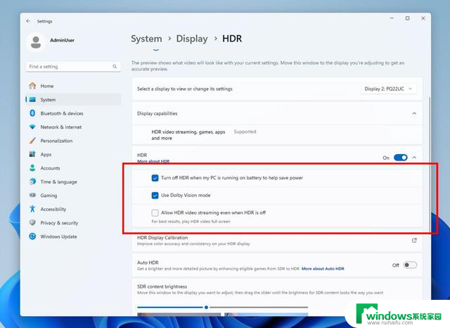
Task: Maximize the Settings window
Action: 407,18
